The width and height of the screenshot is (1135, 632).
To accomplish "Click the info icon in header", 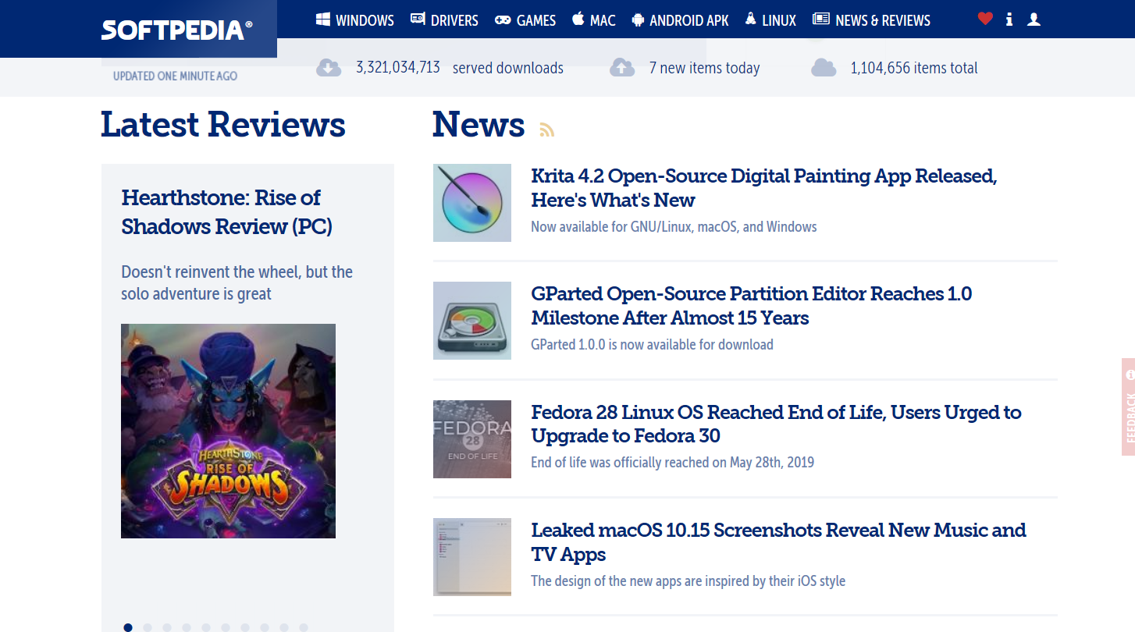I will 1009,20.
